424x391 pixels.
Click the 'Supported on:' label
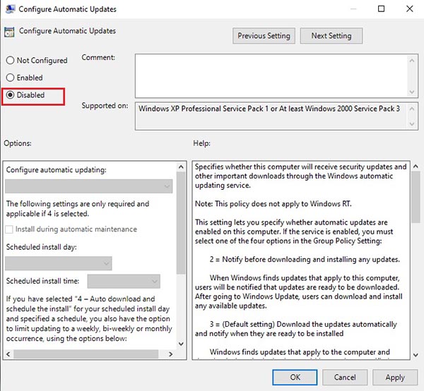(105, 106)
